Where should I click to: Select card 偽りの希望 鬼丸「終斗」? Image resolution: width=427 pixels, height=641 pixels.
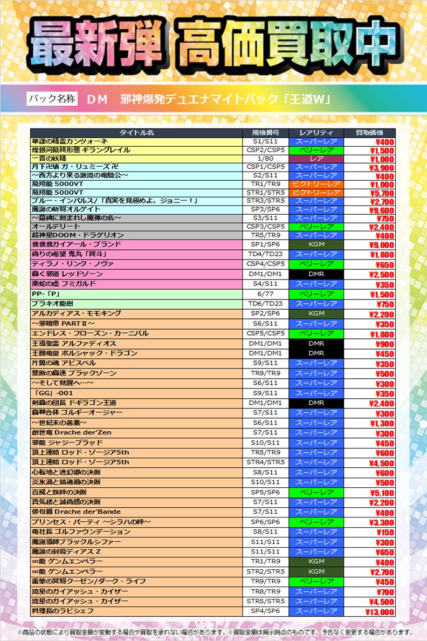coord(70,254)
